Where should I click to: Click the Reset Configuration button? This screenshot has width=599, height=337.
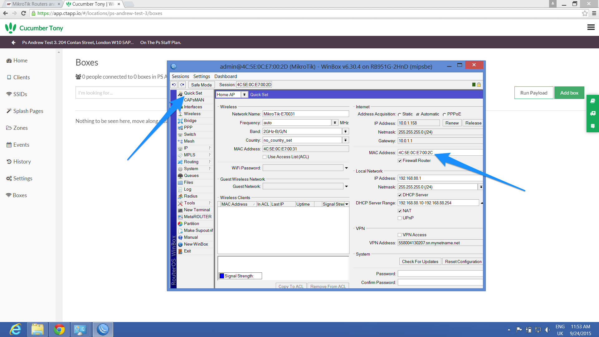tap(463, 261)
